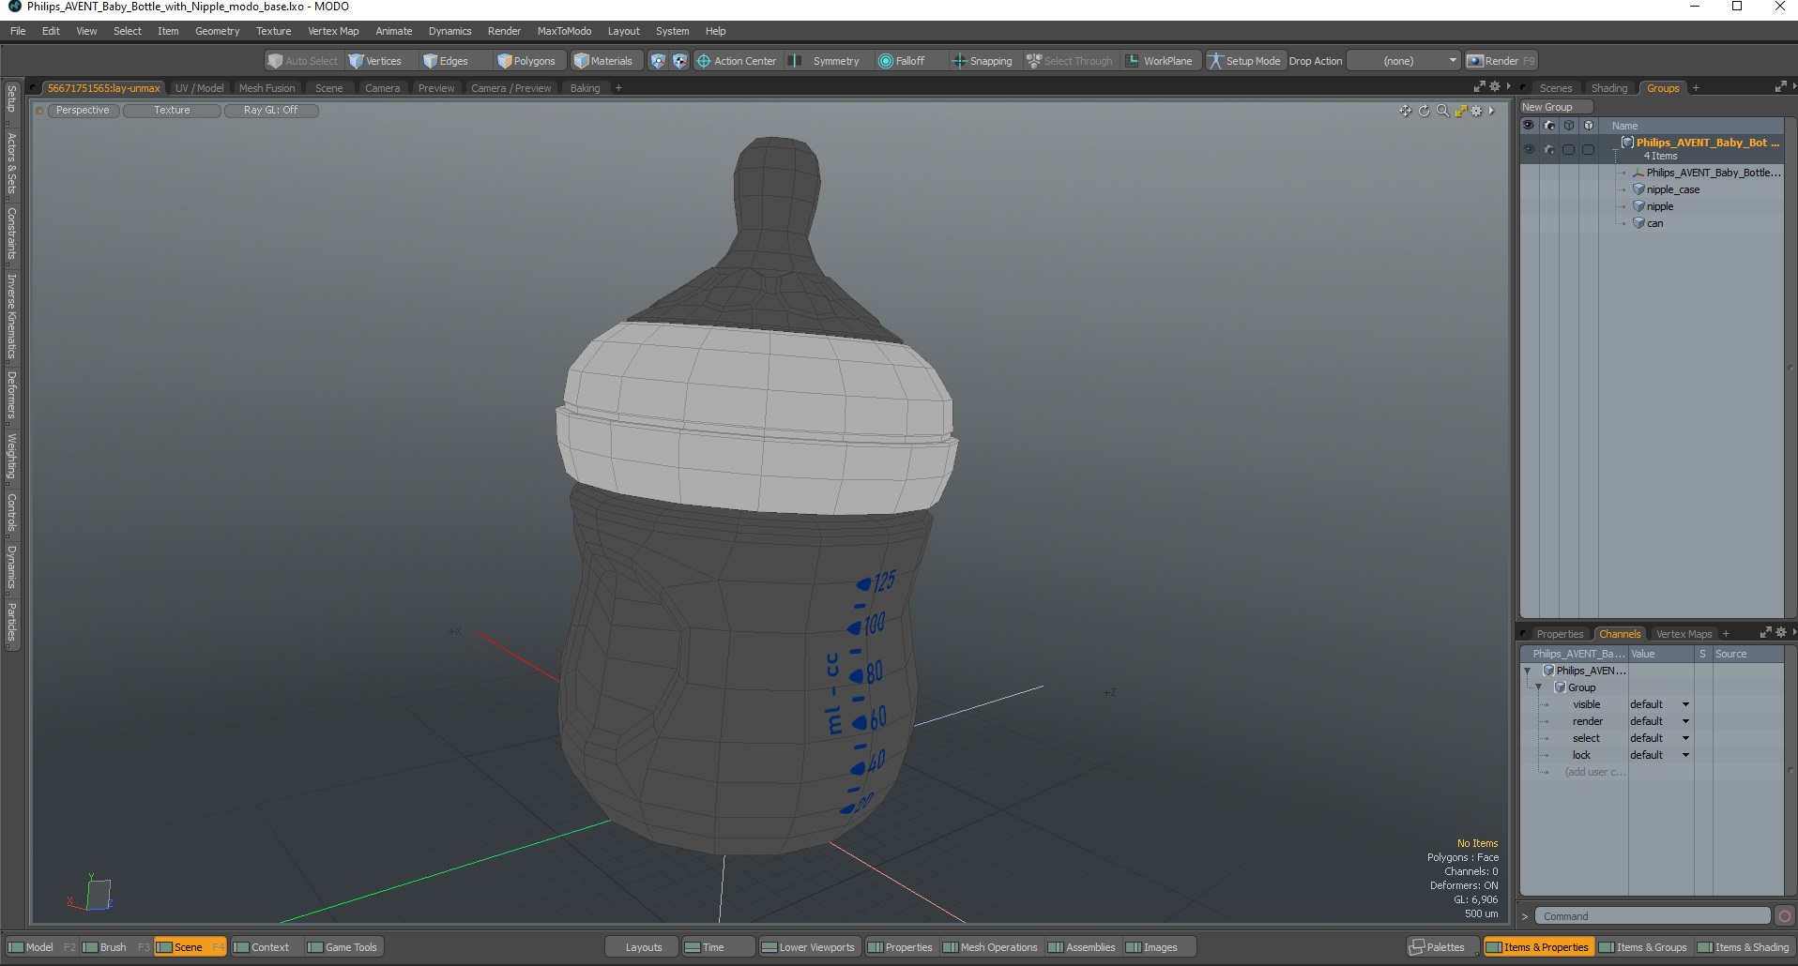Click the viewport zoom magnifier icon
1798x966 pixels.
coord(1442,111)
